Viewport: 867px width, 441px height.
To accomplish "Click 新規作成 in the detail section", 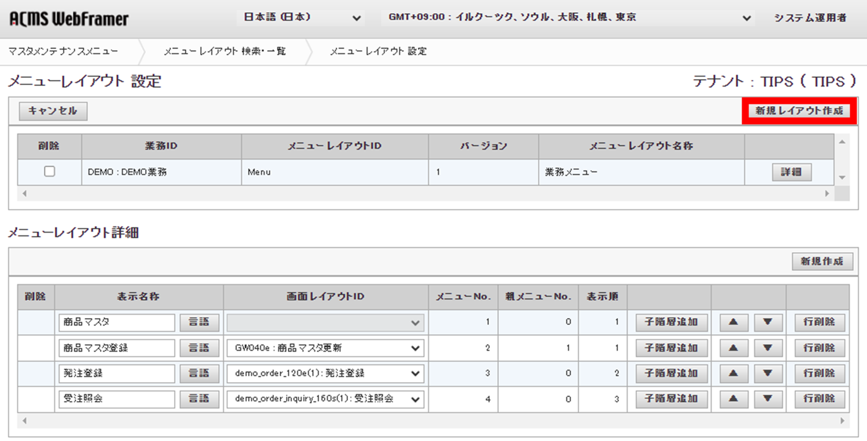I will pos(822,261).
